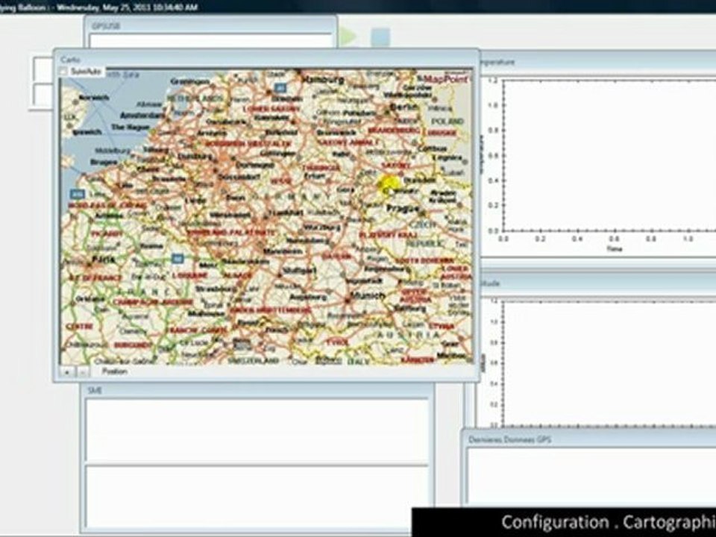
Task: Click inside the GPS/USB text field
Action: click(210, 40)
